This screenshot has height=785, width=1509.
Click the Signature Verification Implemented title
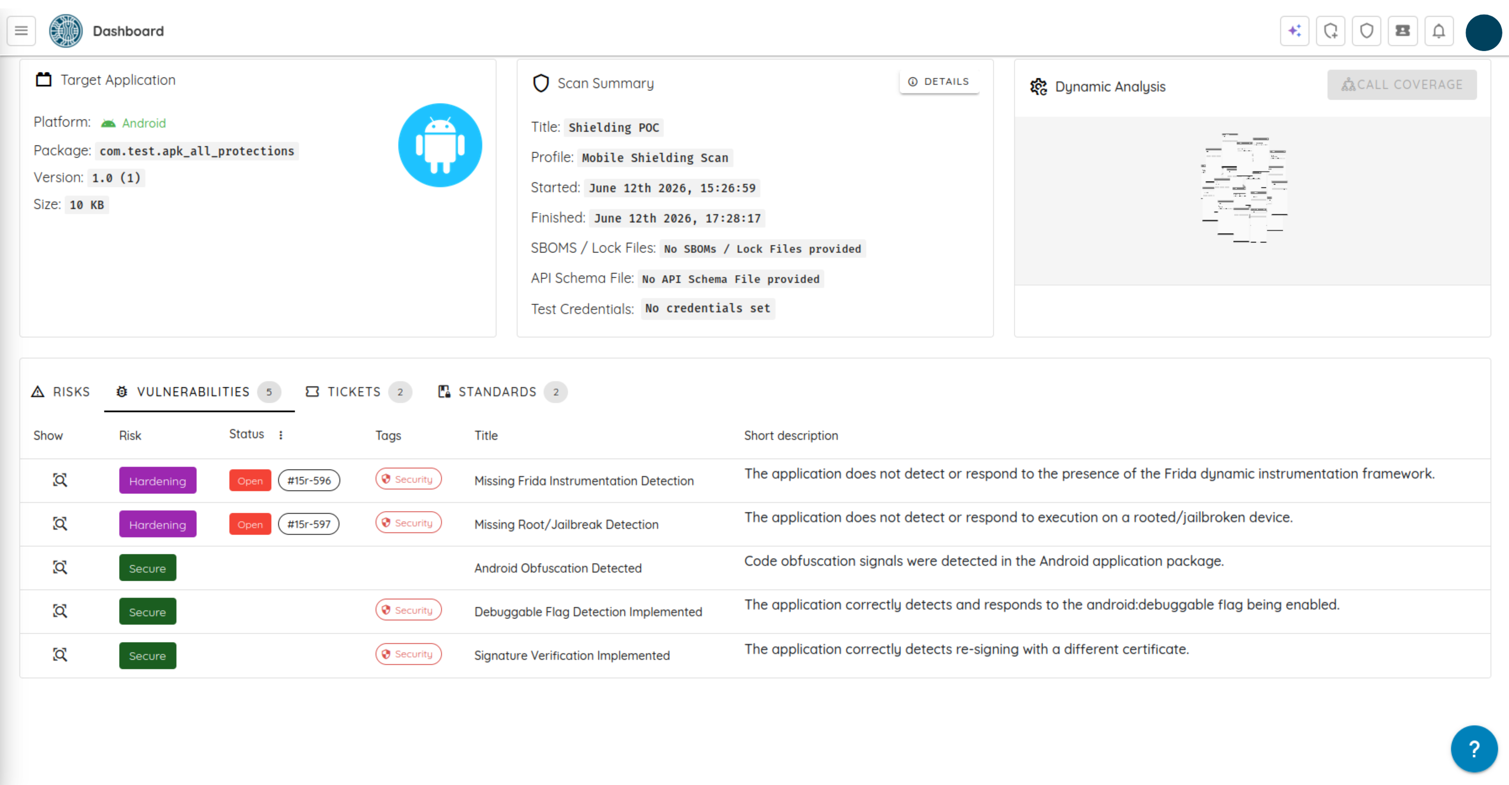tap(572, 656)
